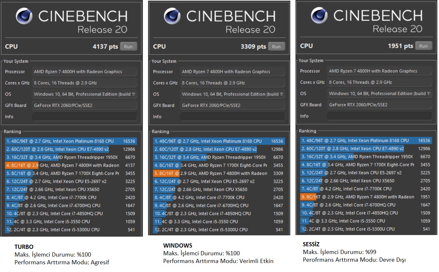Select Xeon E7-4890 v2 row in the WINDOWS panel
The height and width of the screenshot is (272, 439).
219,149
